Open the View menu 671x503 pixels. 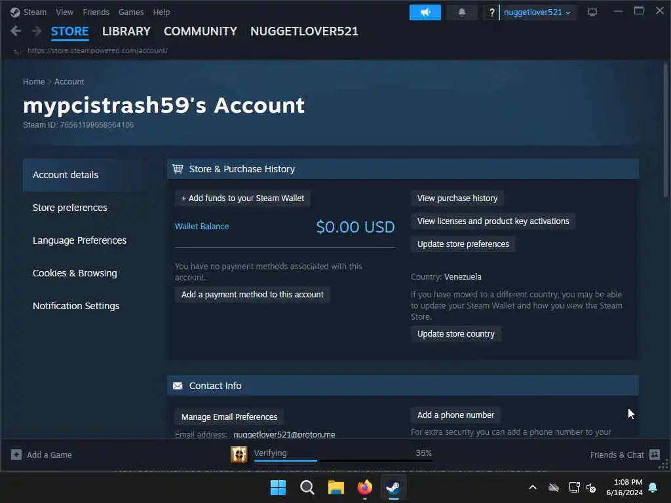coord(65,12)
